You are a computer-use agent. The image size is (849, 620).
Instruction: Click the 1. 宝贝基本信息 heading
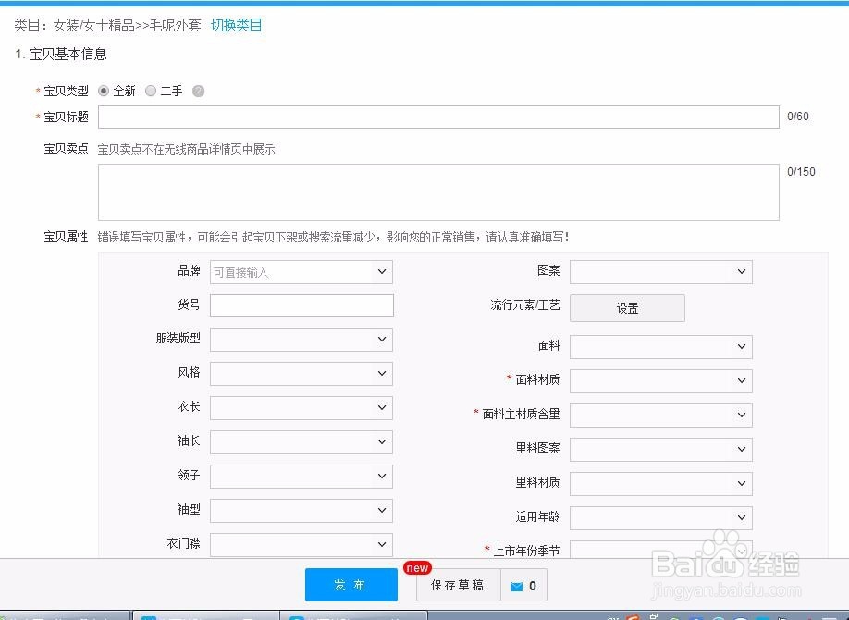point(61,55)
